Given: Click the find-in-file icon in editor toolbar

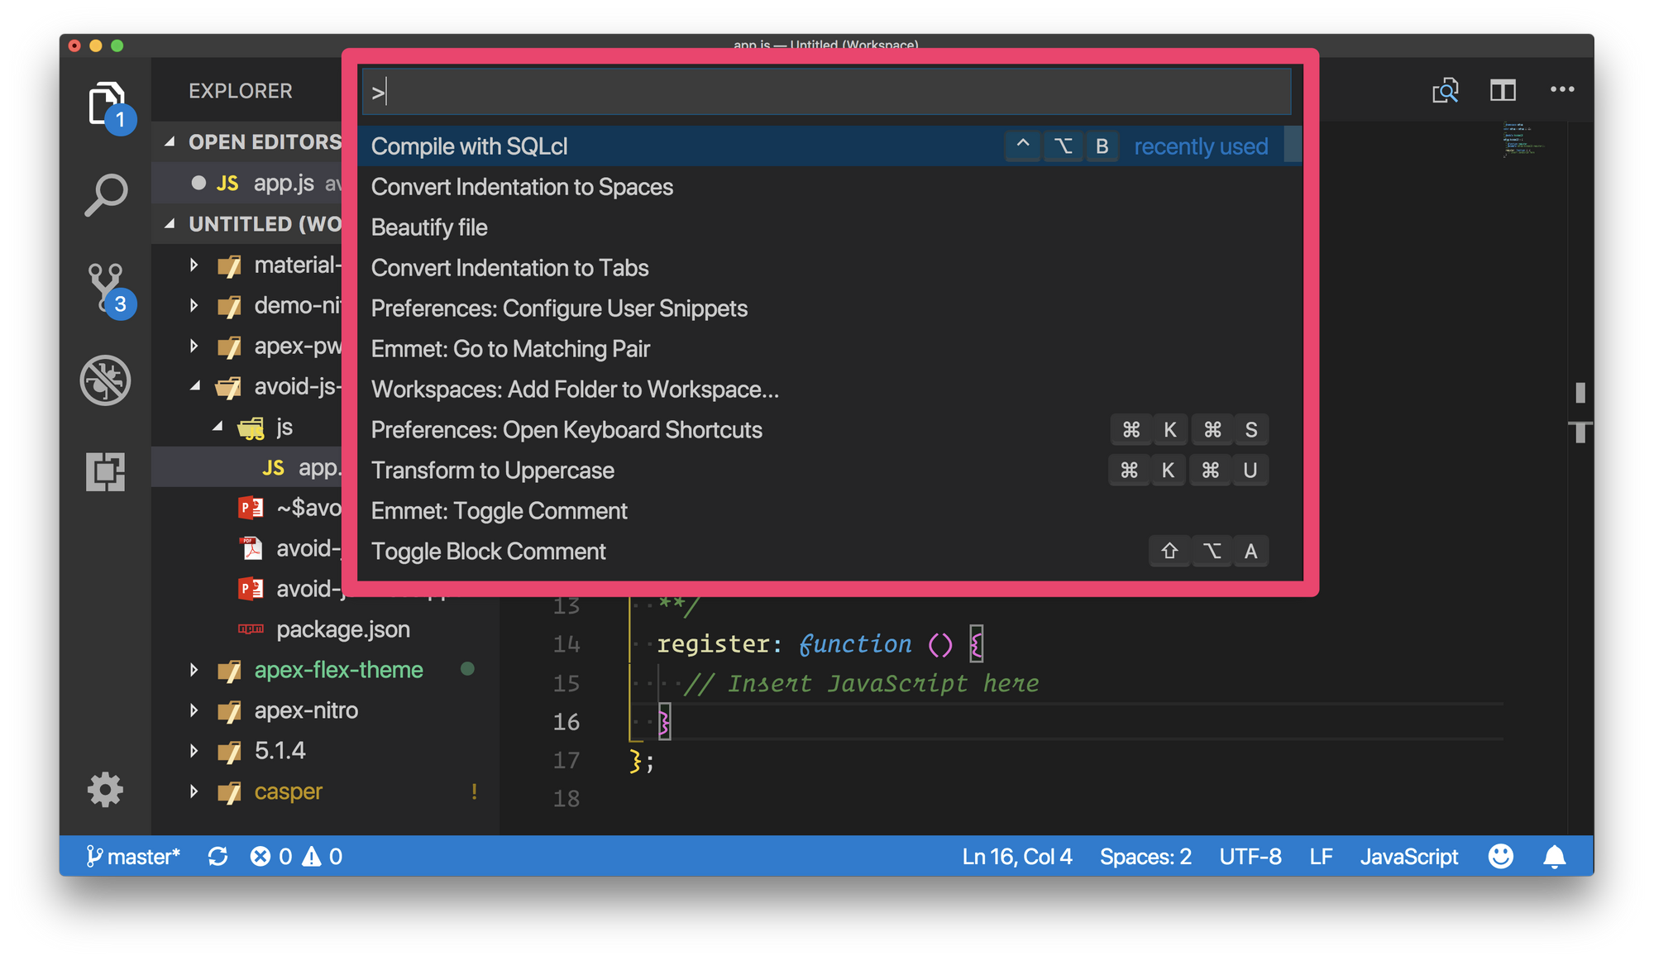Looking at the screenshot, I should (1444, 91).
